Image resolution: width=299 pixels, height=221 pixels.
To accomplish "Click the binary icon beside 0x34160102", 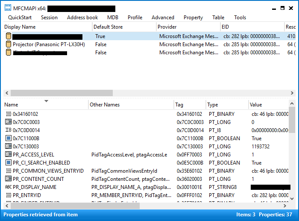I will click(x=9, y=114).
